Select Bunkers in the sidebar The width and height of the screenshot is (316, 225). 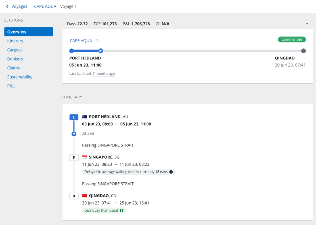pos(15,59)
